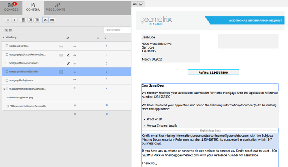Select the mortgageClosingNotes row
Image resolution: width=288 pixels, height=167 pixels.
click(66, 80)
